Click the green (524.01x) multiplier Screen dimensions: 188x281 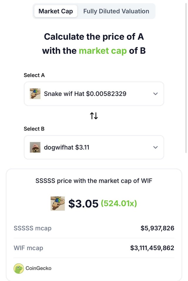pos(119,203)
